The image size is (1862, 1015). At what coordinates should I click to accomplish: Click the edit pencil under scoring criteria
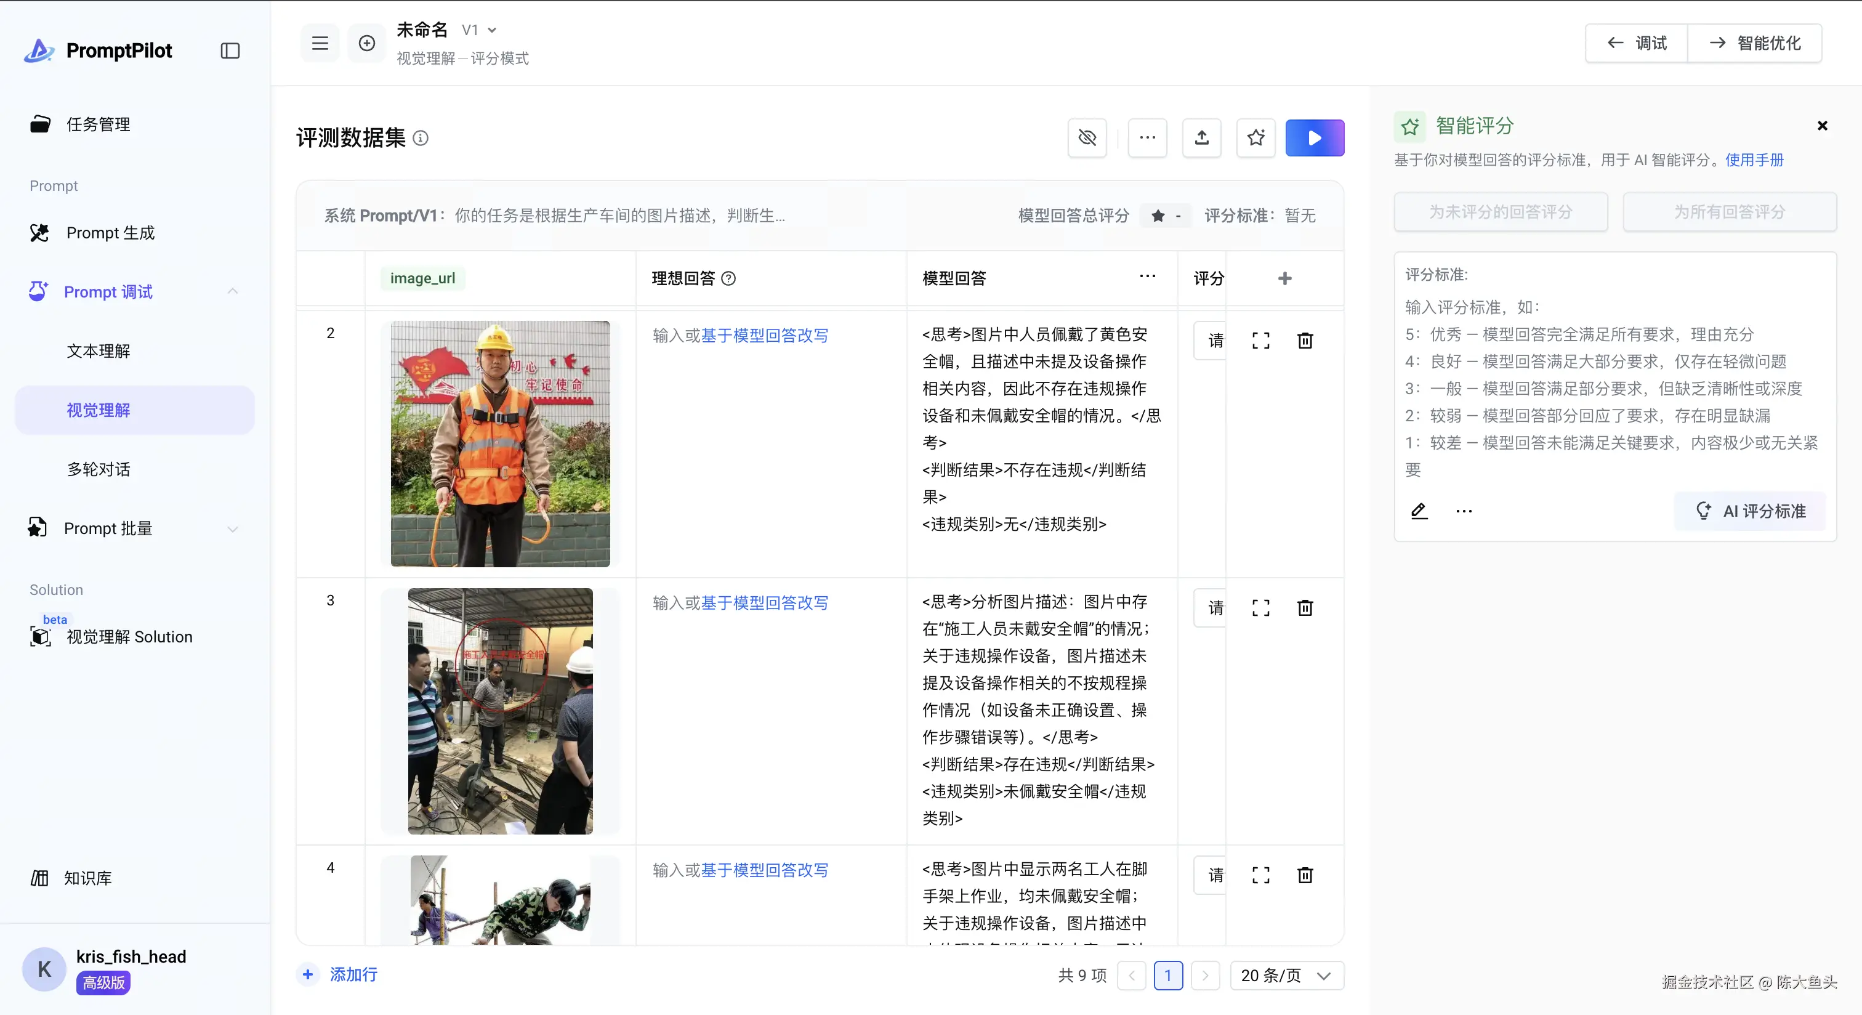[x=1419, y=511]
